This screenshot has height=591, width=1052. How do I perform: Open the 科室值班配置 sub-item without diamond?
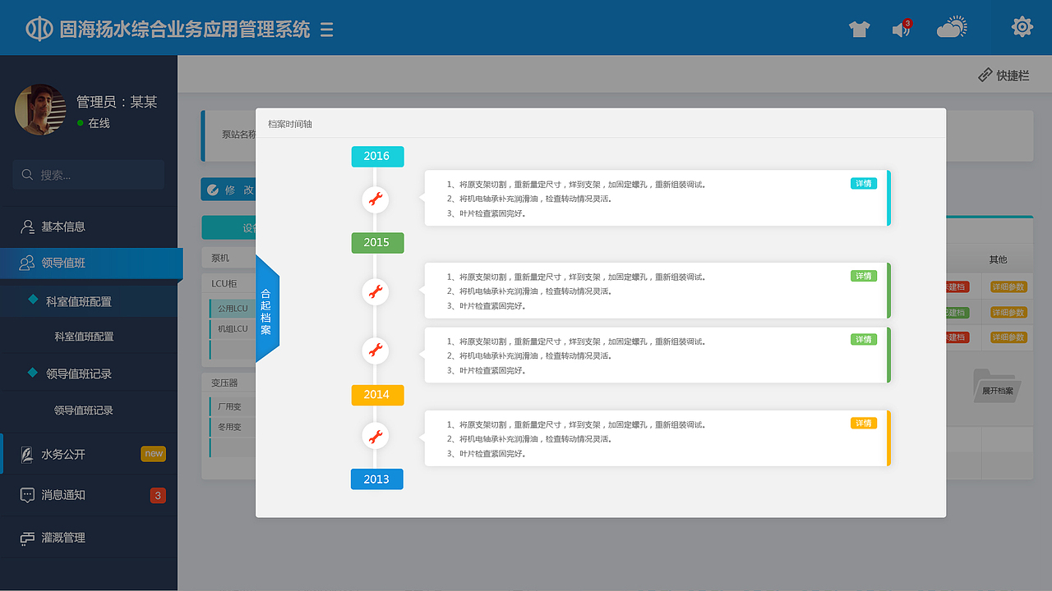84,337
